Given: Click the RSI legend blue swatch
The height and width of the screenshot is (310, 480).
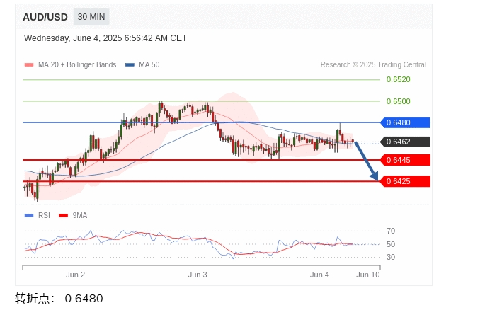Looking at the screenshot, I should [29, 215].
